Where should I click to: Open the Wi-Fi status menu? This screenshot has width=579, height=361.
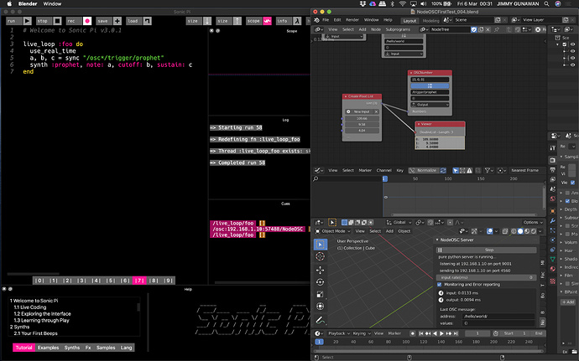tap(403, 3)
